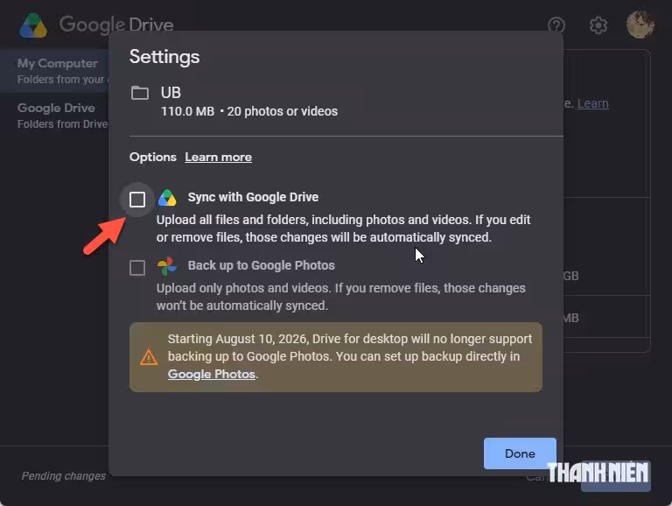The width and height of the screenshot is (672, 506).
Task: Open the account profile avatar
Action: pyautogui.click(x=640, y=25)
